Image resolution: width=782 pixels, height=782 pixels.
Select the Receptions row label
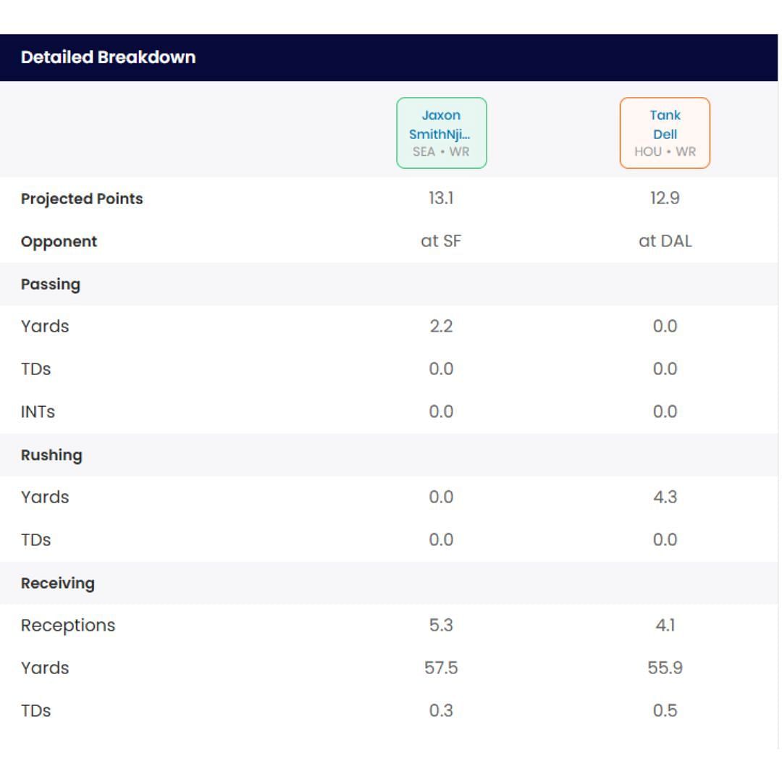tap(68, 626)
